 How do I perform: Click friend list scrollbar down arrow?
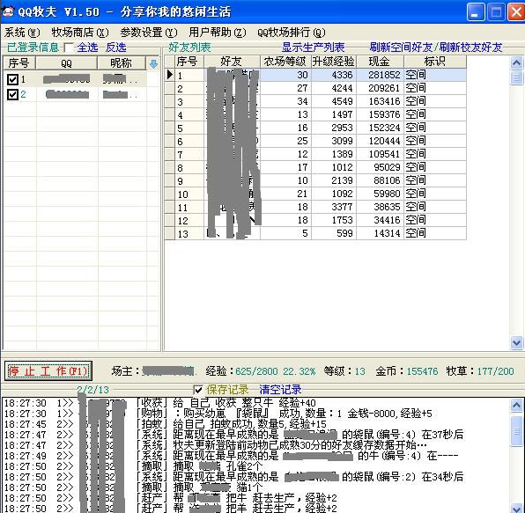tap(516, 342)
